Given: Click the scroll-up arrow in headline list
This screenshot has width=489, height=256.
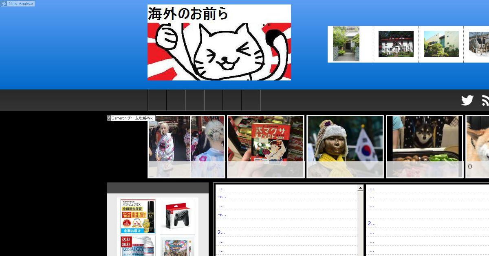Looking at the screenshot, I should point(360,188).
